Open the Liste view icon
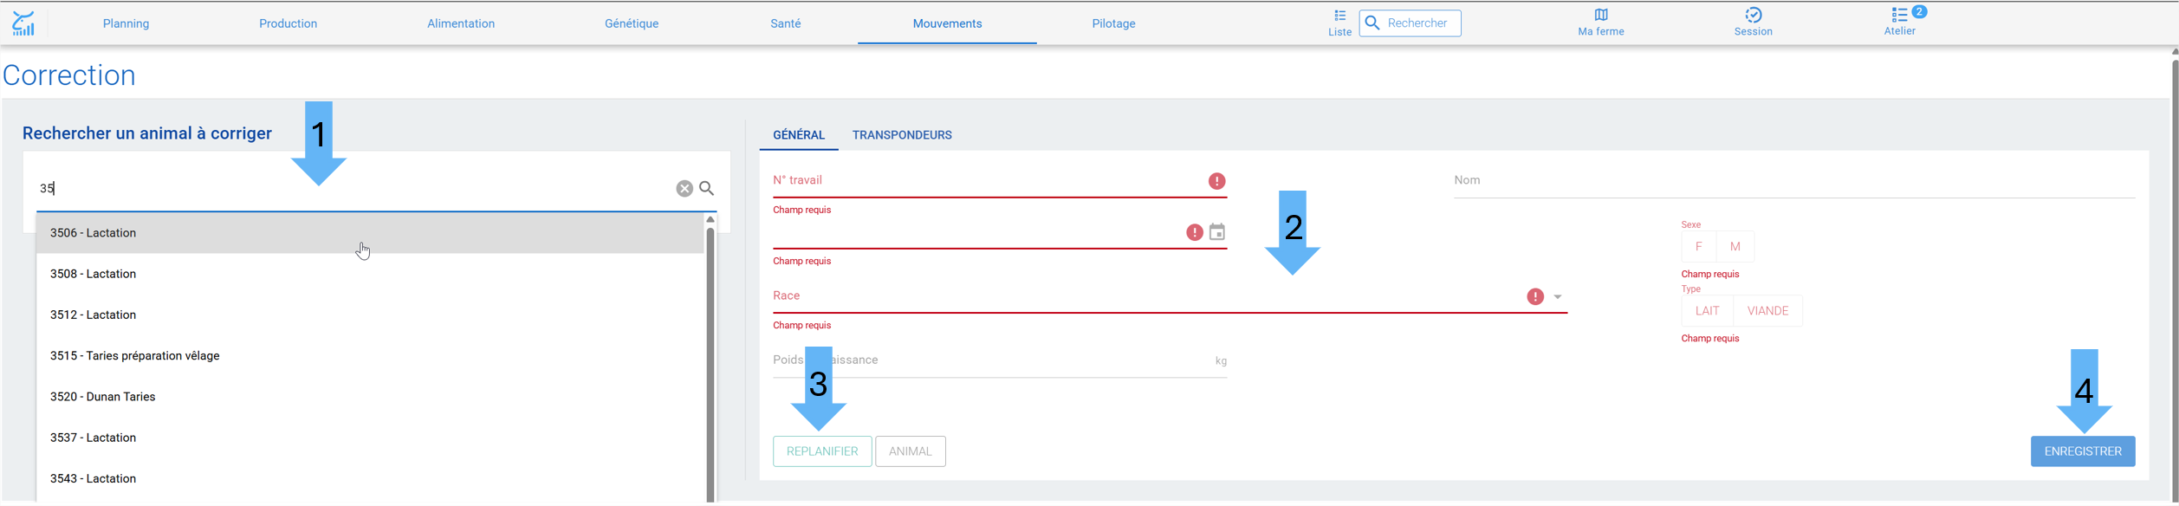Screen dimensions: 2179x506 click(x=1339, y=15)
